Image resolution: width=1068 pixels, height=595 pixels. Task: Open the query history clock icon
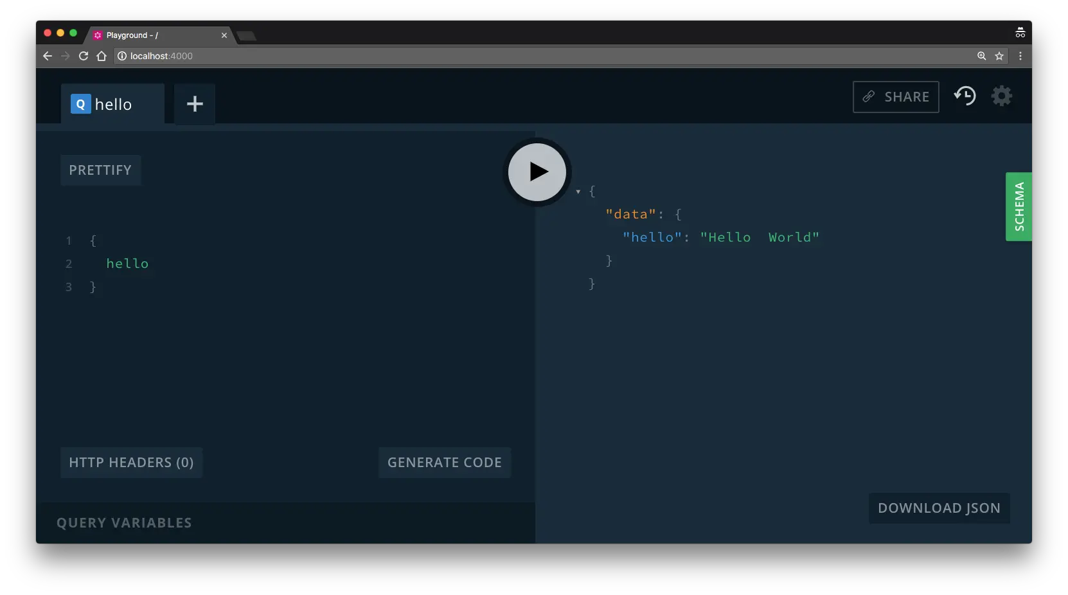(x=965, y=96)
